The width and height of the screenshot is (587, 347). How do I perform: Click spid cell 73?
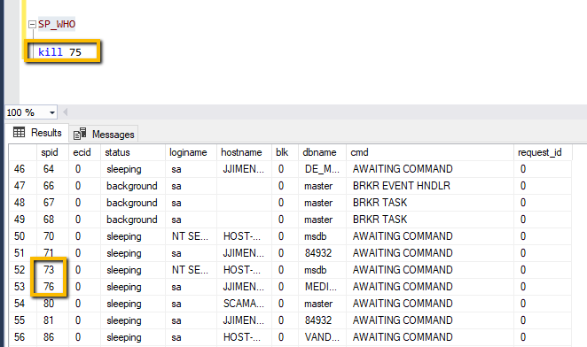[x=52, y=270]
